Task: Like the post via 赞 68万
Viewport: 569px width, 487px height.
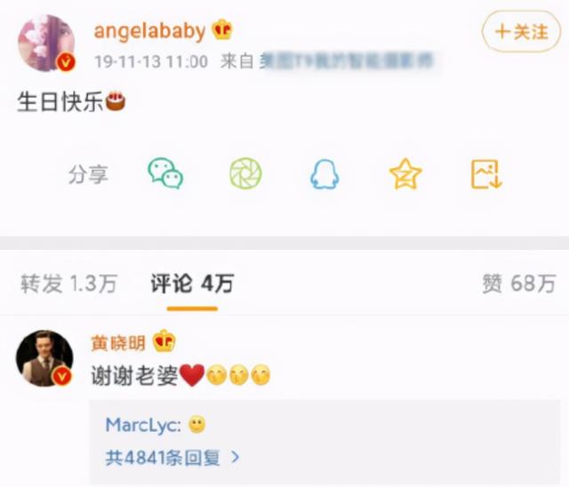Action: 519,283
